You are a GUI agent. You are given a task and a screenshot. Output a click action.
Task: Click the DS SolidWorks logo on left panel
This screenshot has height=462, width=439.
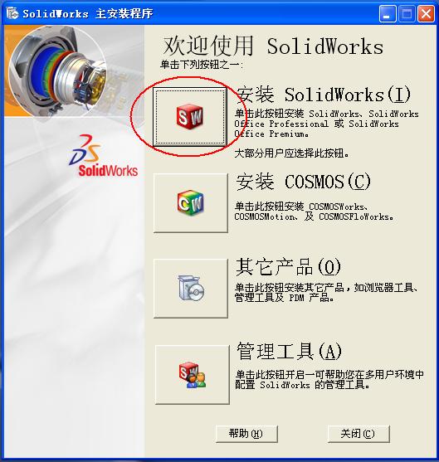pyautogui.click(x=103, y=155)
